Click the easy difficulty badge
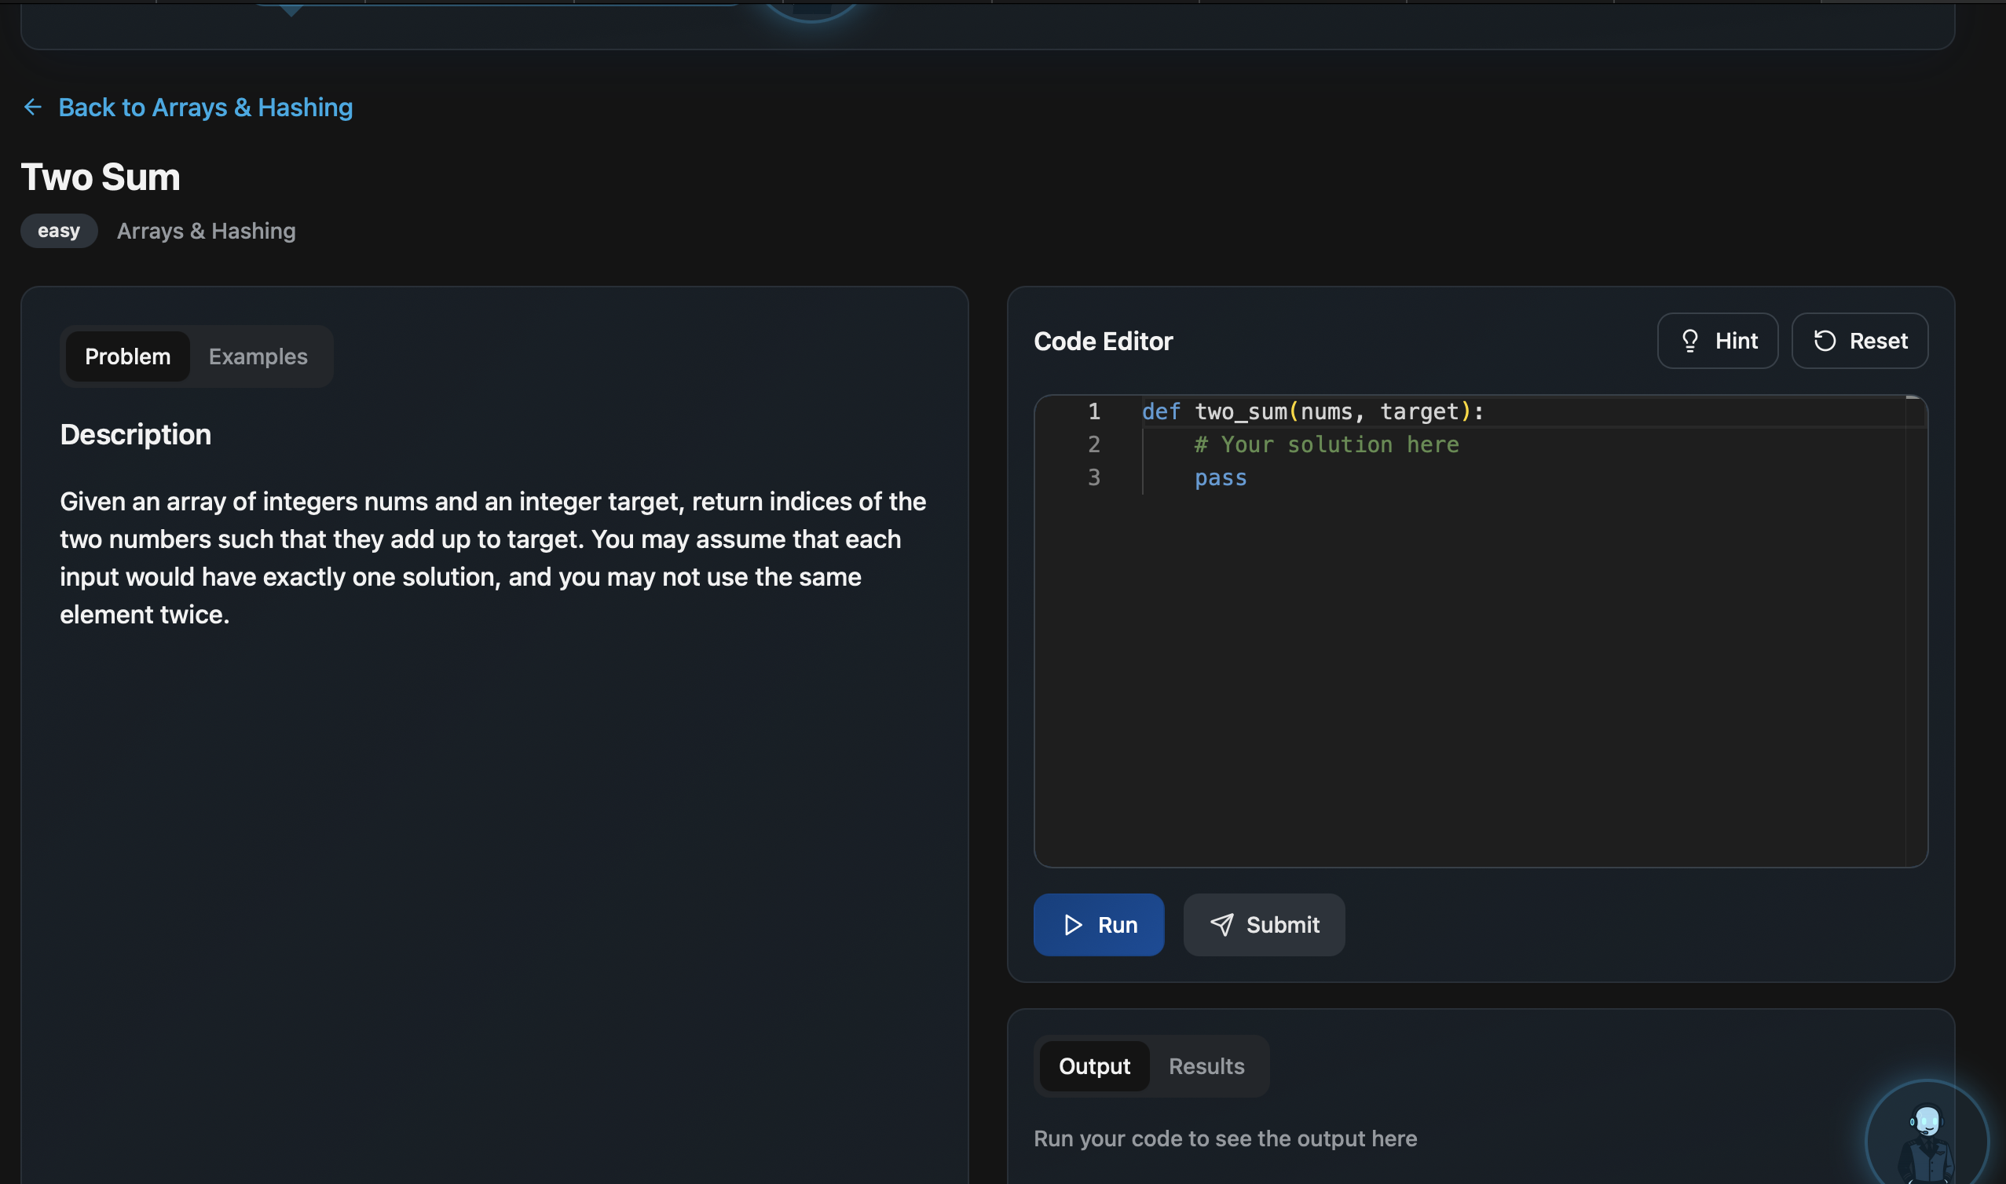The width and height of the screenshot is (2006, 1184). click(x=59, y=231)
